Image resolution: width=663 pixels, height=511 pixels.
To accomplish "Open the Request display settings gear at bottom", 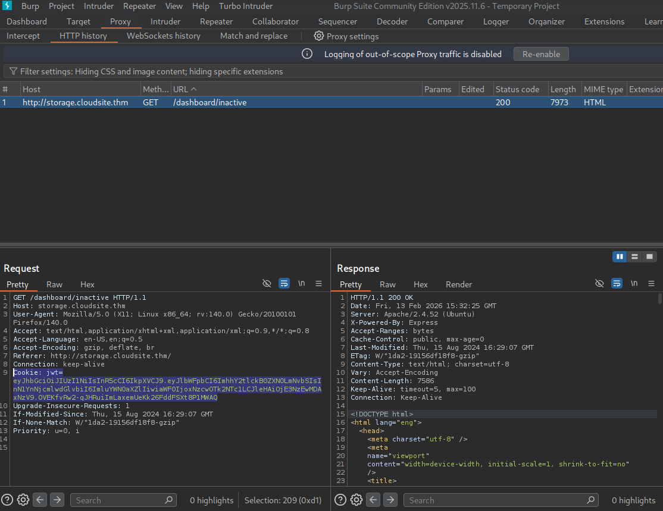I will tap(23, 500).
